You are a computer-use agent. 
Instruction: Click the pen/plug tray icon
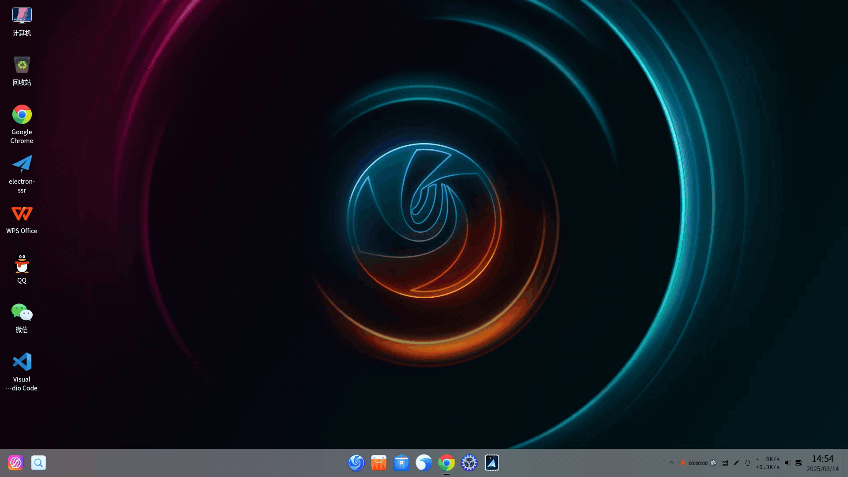click(736, 463)
